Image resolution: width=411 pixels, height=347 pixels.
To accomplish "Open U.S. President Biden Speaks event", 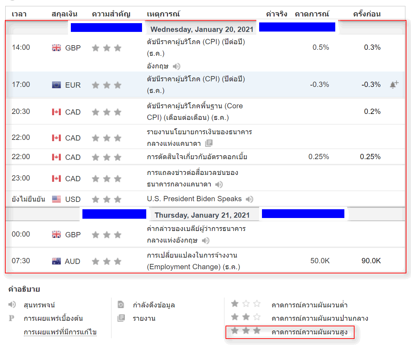I will pyautogui.click(x=194, y=199).
